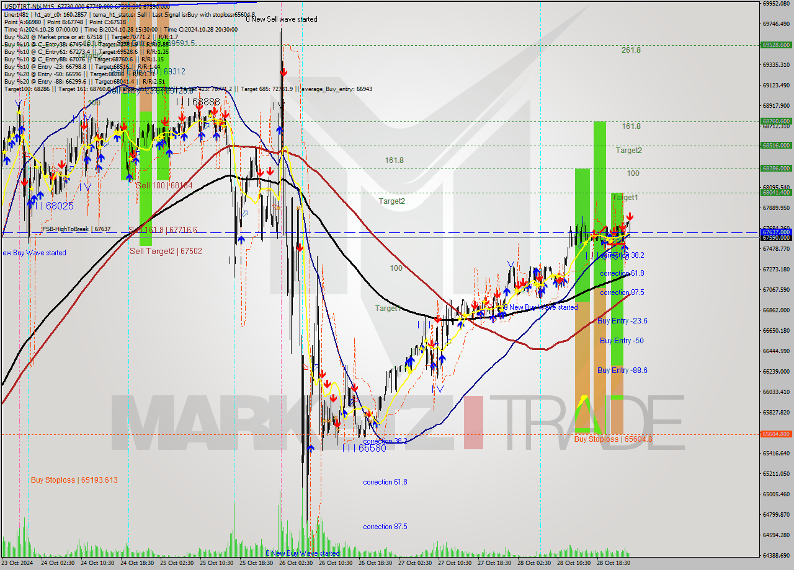Click the 66444.590 price axis value
This screenshot has width=794, height=570.
pos(775,351)
